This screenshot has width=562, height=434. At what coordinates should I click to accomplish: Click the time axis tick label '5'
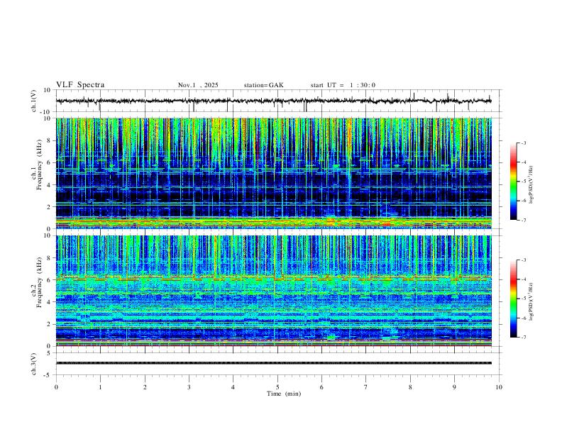click(277, 387)
